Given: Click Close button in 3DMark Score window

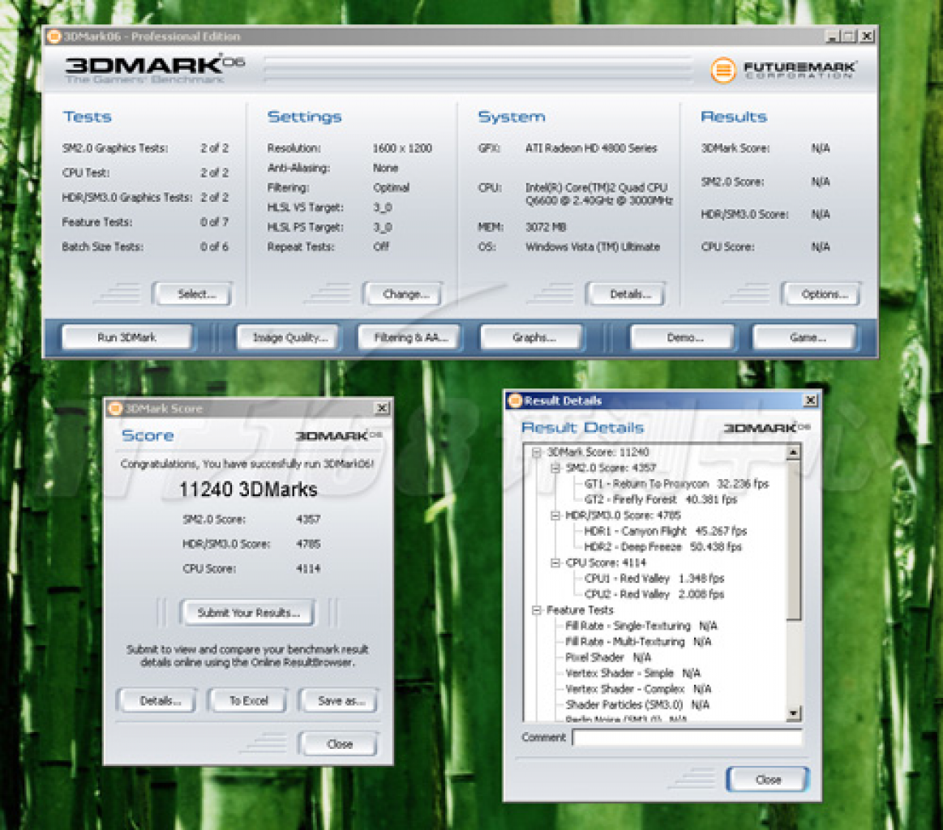Looking at the screenshot, I should coord(339,744).
